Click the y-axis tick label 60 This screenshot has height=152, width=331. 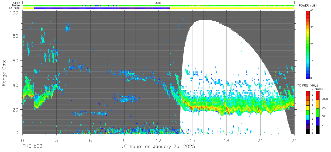(16, 61)
